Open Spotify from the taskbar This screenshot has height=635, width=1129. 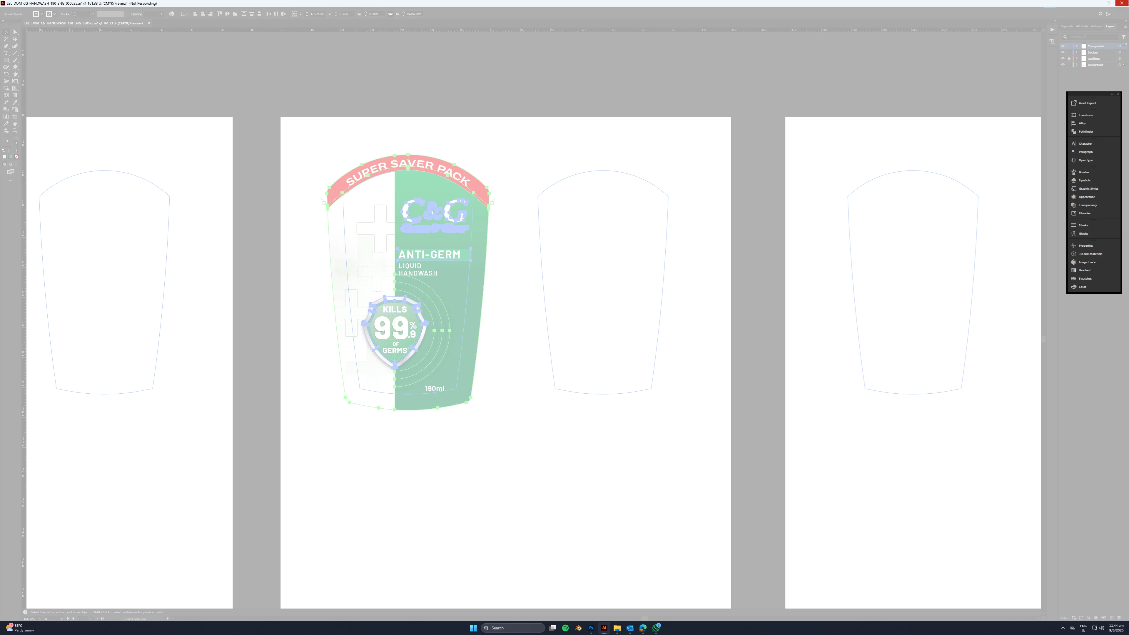(x=565, y=628)
